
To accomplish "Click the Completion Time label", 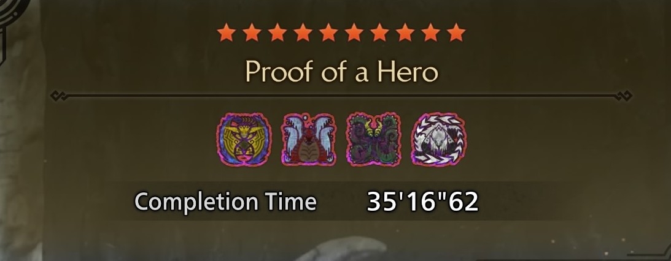I will [225, 201].
